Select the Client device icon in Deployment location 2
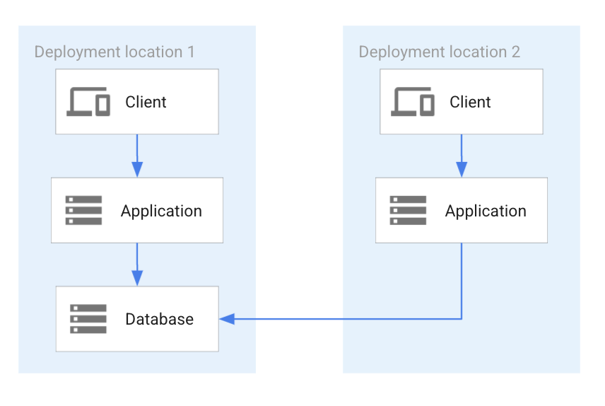Screen dimensions: 605x406 (413, 103)
